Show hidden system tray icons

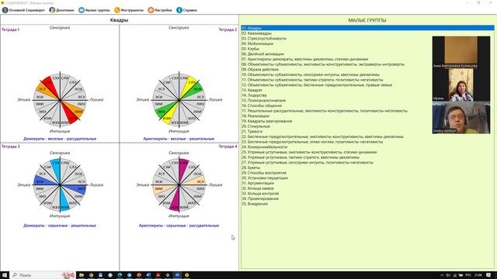[x=442, y=275]
